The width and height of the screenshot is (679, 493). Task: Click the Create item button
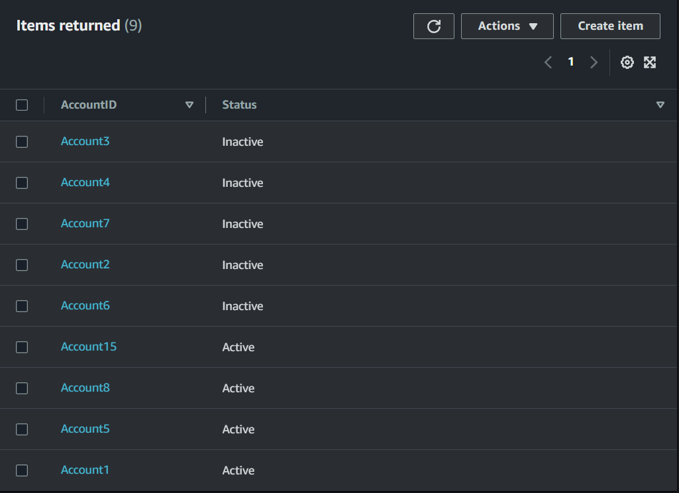coord(610,27)
